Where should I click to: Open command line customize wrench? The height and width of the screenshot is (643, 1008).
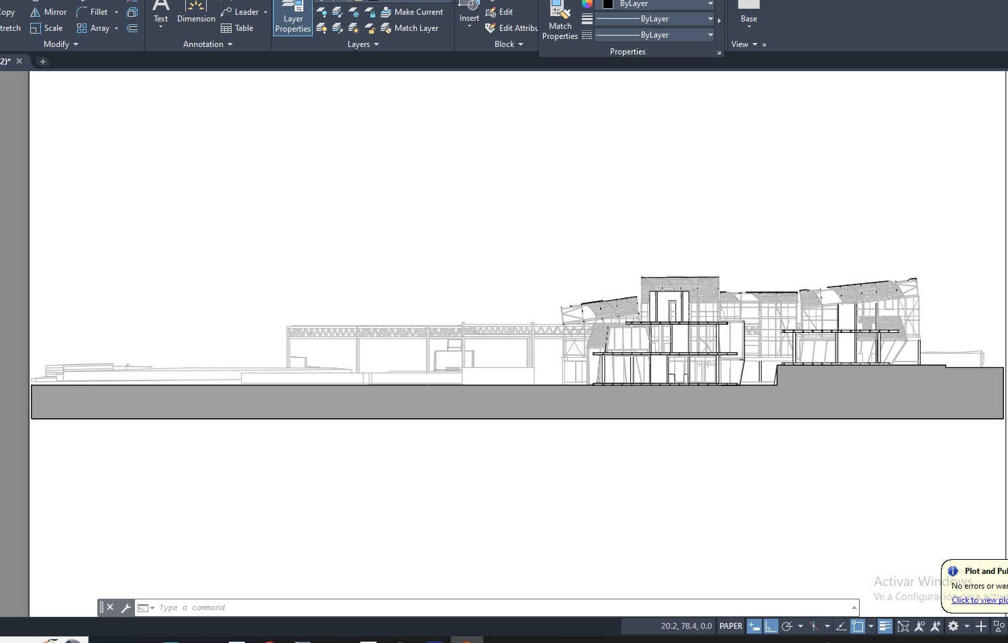click(125, 608)
